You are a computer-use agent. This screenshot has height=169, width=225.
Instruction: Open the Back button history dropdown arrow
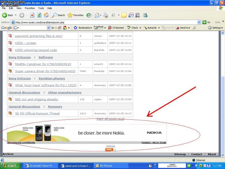(x=16, y=15)
